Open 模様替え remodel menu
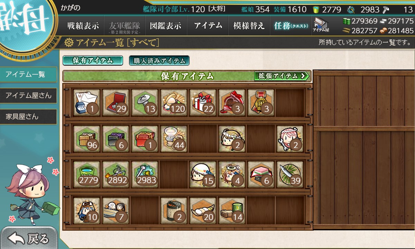 coord(249,26)
